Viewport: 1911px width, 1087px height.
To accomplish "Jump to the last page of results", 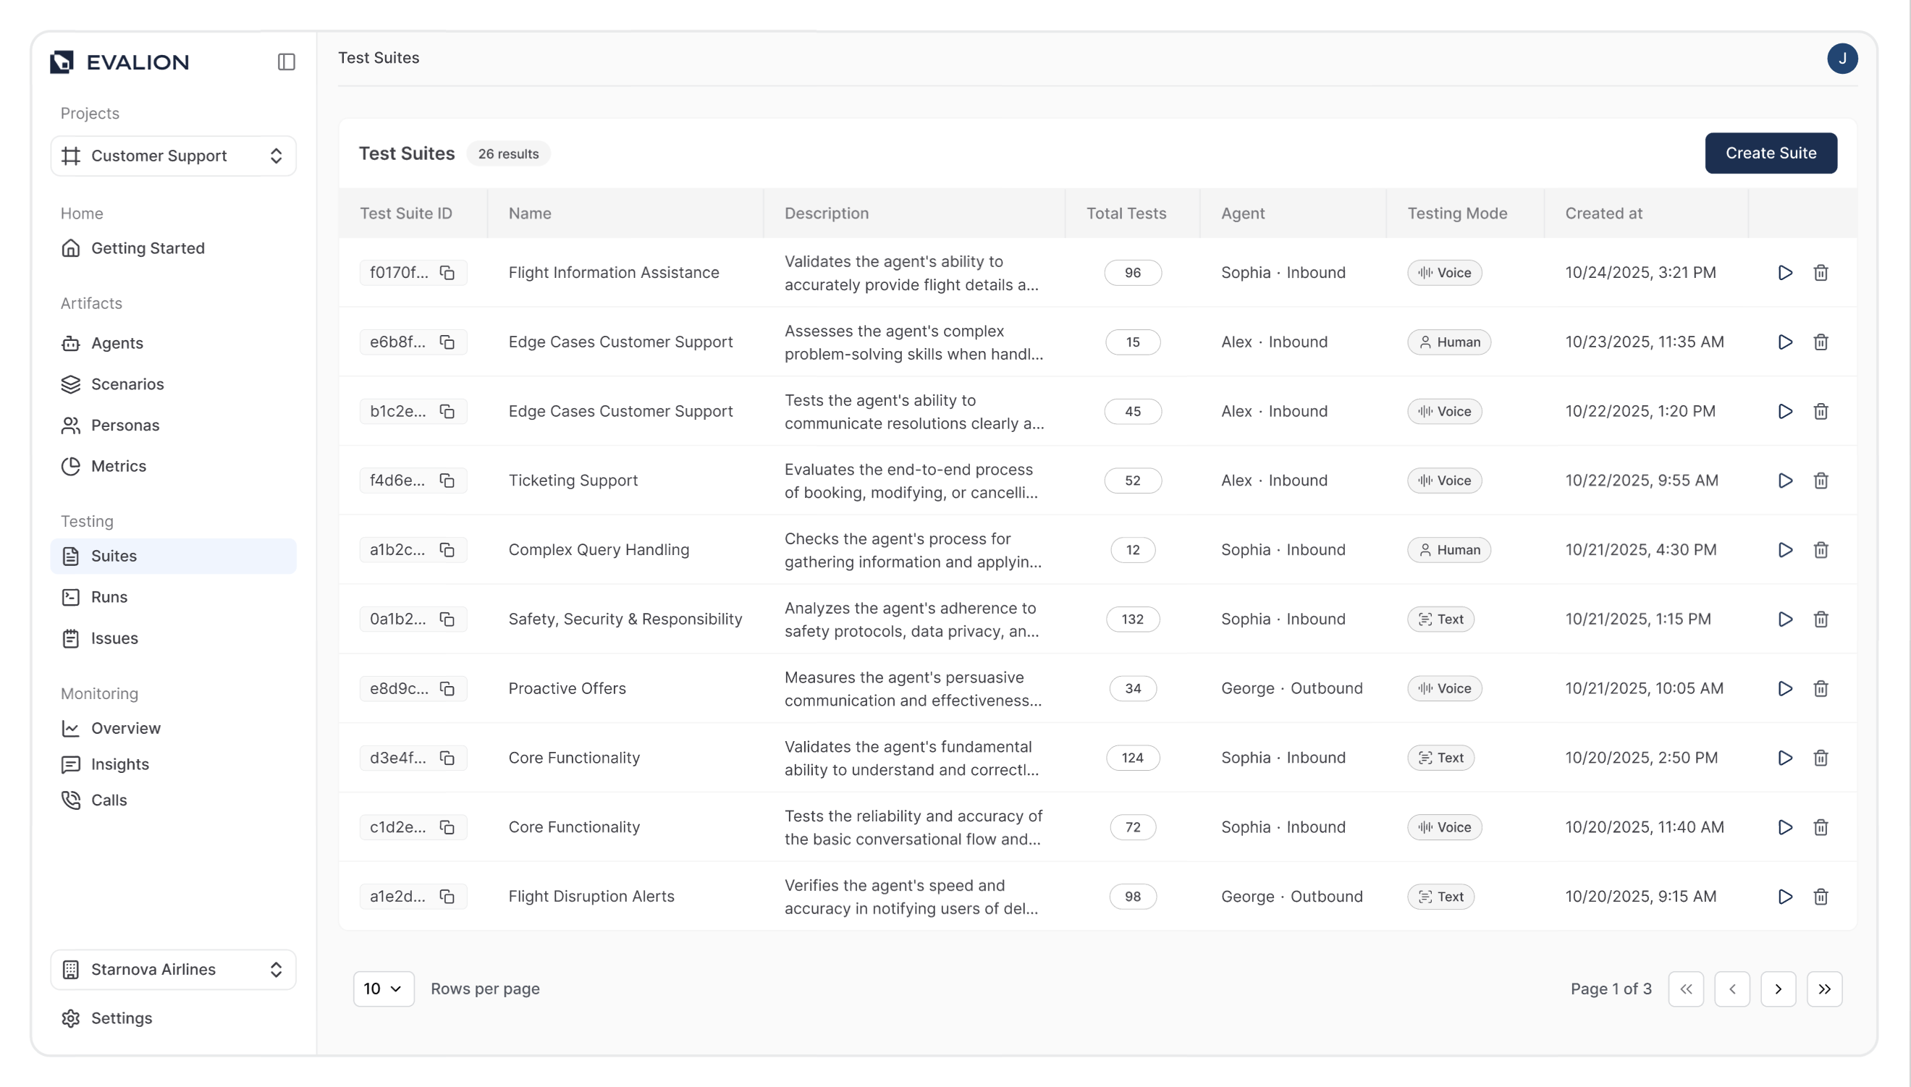I will [x=1825, y=989].
